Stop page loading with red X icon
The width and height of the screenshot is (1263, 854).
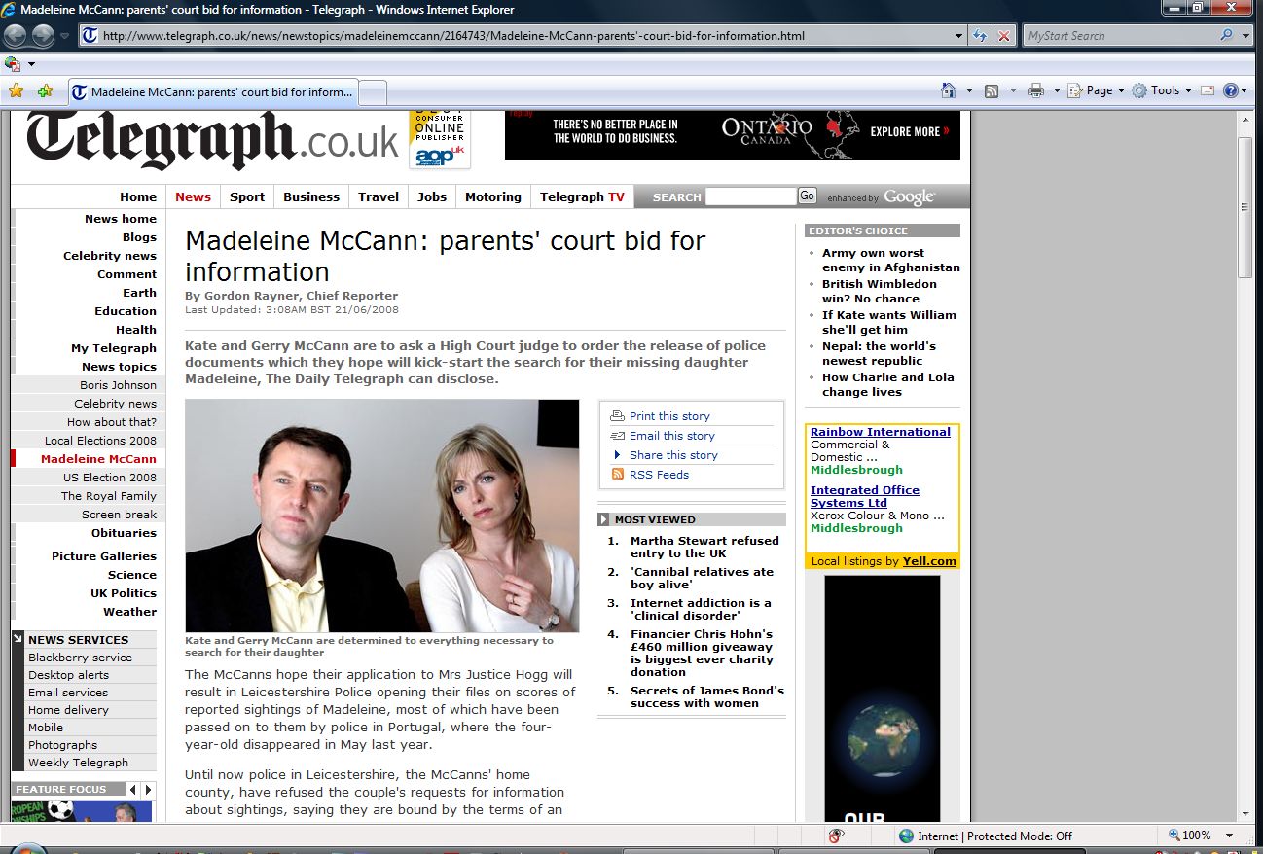[x=1004, y=36]
